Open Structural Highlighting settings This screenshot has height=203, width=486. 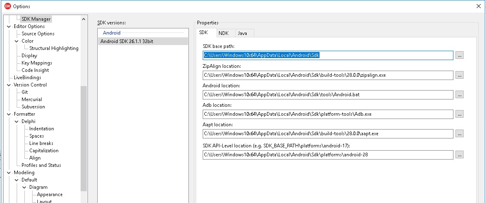[x=54, y=48]
